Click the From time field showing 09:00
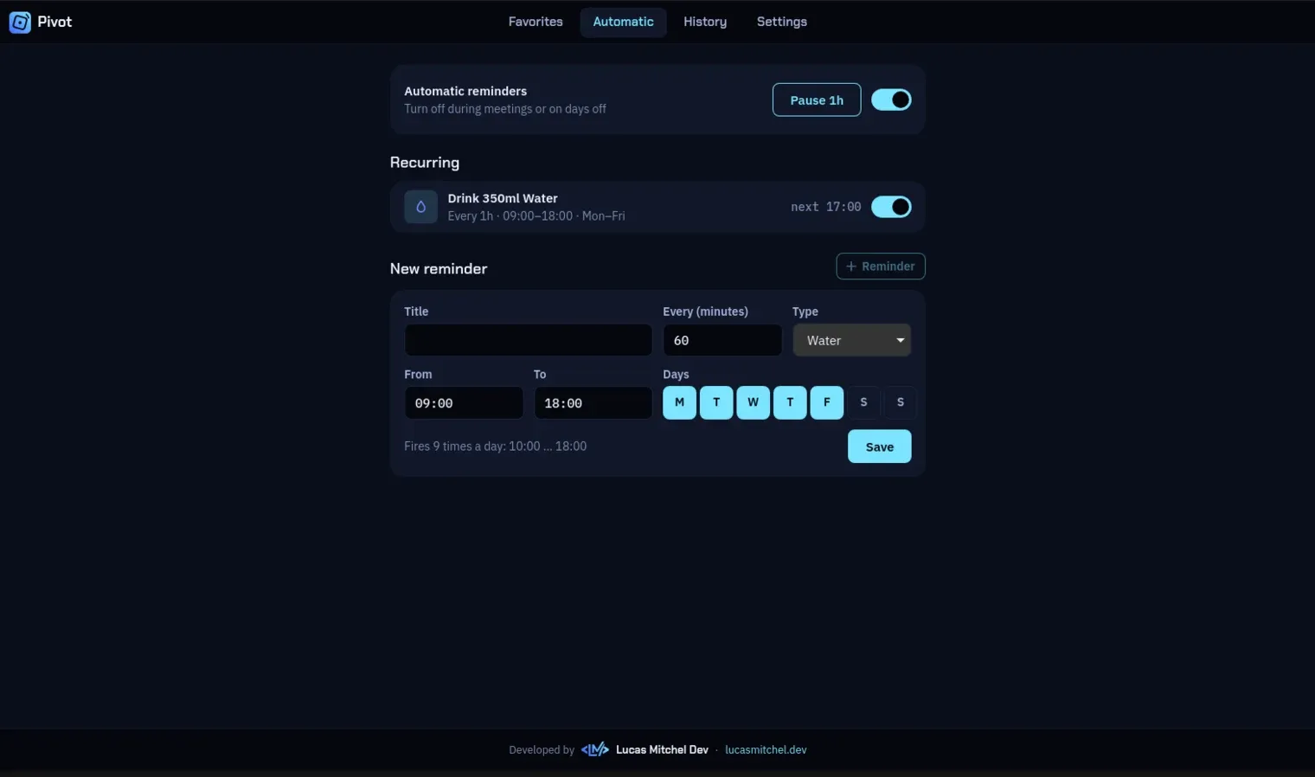1315x777 pixels. click(x=464, y=403)
